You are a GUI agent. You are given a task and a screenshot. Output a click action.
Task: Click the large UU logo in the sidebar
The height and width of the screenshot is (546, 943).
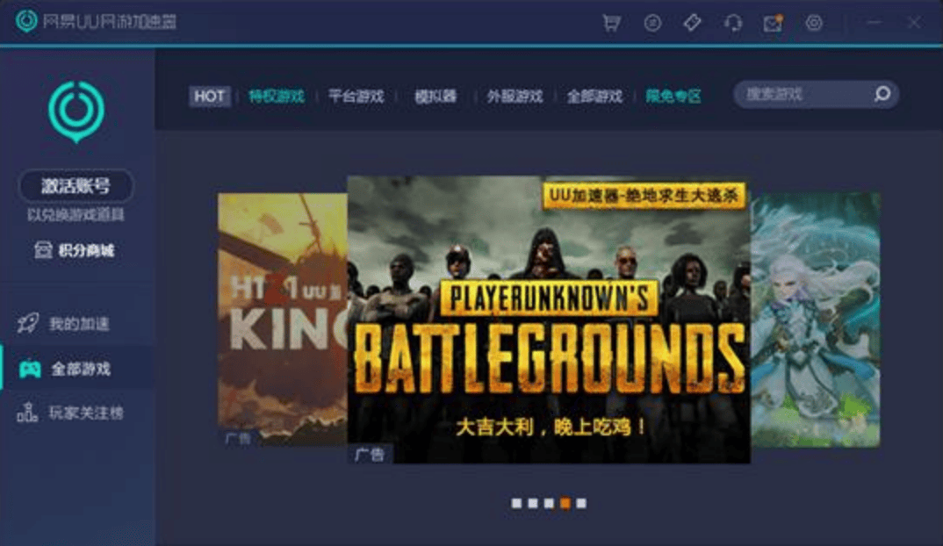[x=76, y=111]
